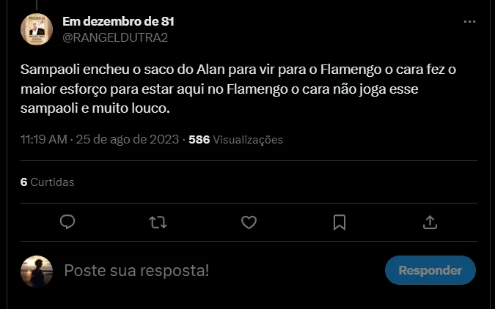Open the '11:19 AM' timestamp link
Image resolution: width=495 pixels, height=309 pixels.
click(x=44, y=139)
